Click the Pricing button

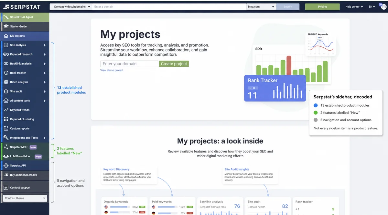[x=322, y=7]
